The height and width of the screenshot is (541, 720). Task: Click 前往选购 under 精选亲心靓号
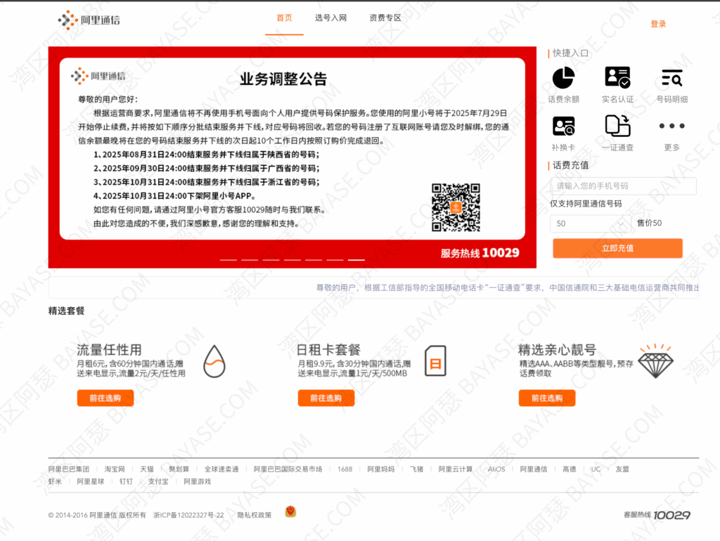pyautogui.click(x=547, y=398)
